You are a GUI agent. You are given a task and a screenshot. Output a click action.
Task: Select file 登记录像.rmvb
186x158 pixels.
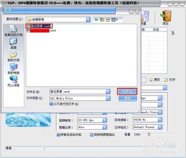[39, 26]
